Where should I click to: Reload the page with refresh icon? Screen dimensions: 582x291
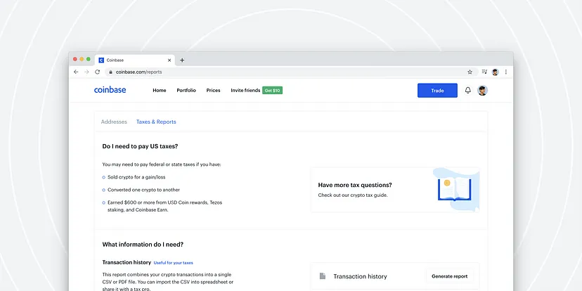point(97,72)
